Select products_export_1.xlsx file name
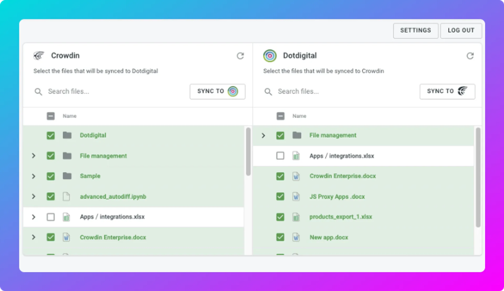The height and width of the screenshot is (291, 504). (341, 217)
